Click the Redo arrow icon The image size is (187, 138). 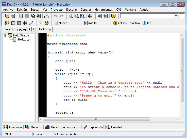(x=61, y=16)
